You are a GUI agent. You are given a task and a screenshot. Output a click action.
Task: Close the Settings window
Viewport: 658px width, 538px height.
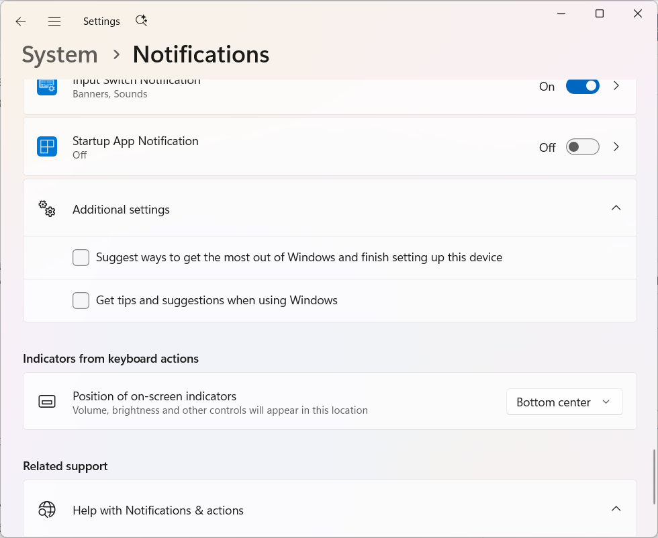coord(638,14)
